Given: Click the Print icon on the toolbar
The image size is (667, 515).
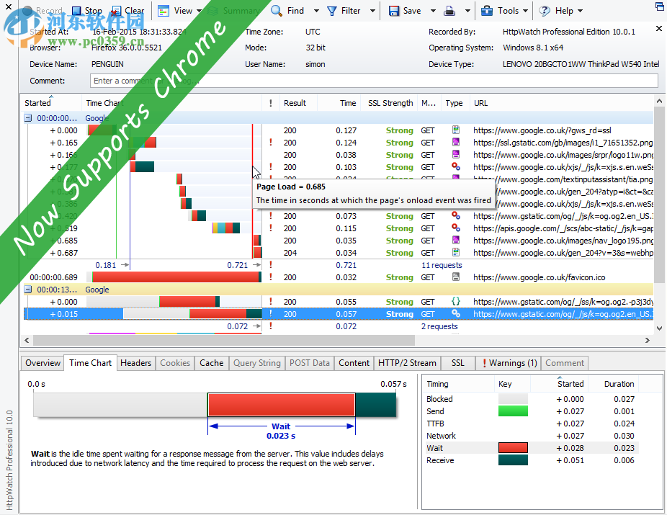Looking at the screenshot, I should 448,11.
